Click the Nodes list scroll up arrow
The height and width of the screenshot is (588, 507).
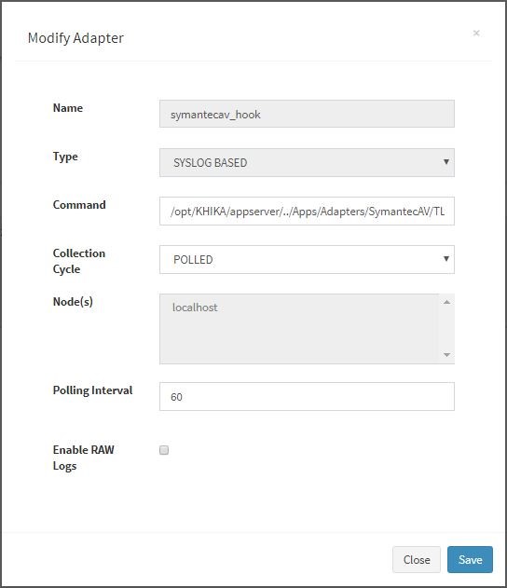pyautogui.click(x=446, y=302)
